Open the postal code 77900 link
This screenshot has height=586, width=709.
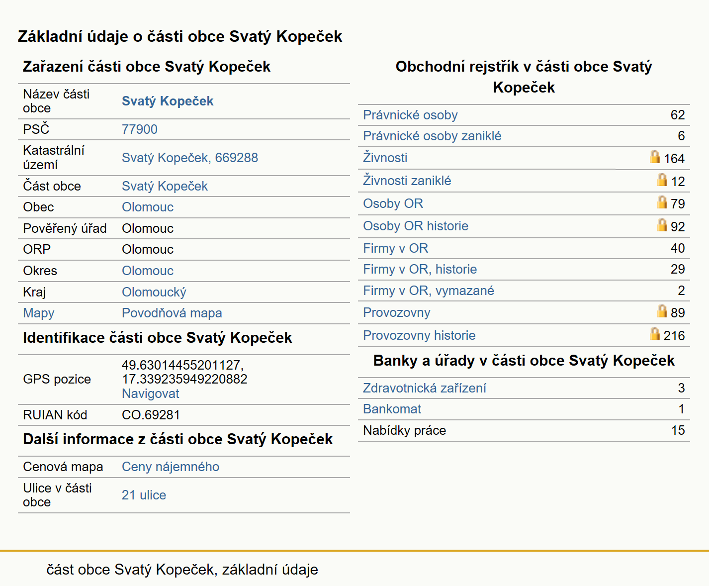(x=140, y=129)
